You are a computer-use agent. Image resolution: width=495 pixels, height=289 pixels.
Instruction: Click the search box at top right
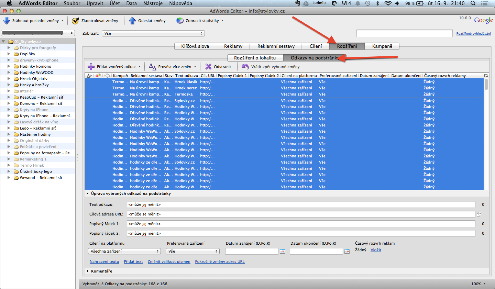[405, 33]
